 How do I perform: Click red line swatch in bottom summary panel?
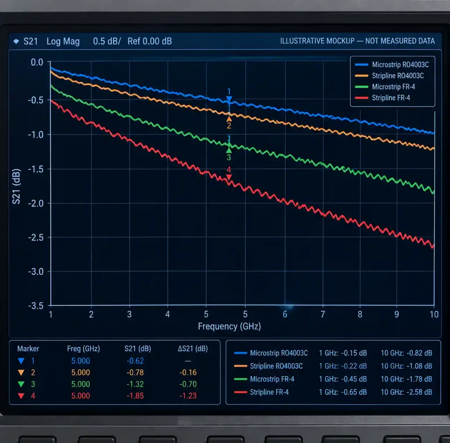(240, 392)
